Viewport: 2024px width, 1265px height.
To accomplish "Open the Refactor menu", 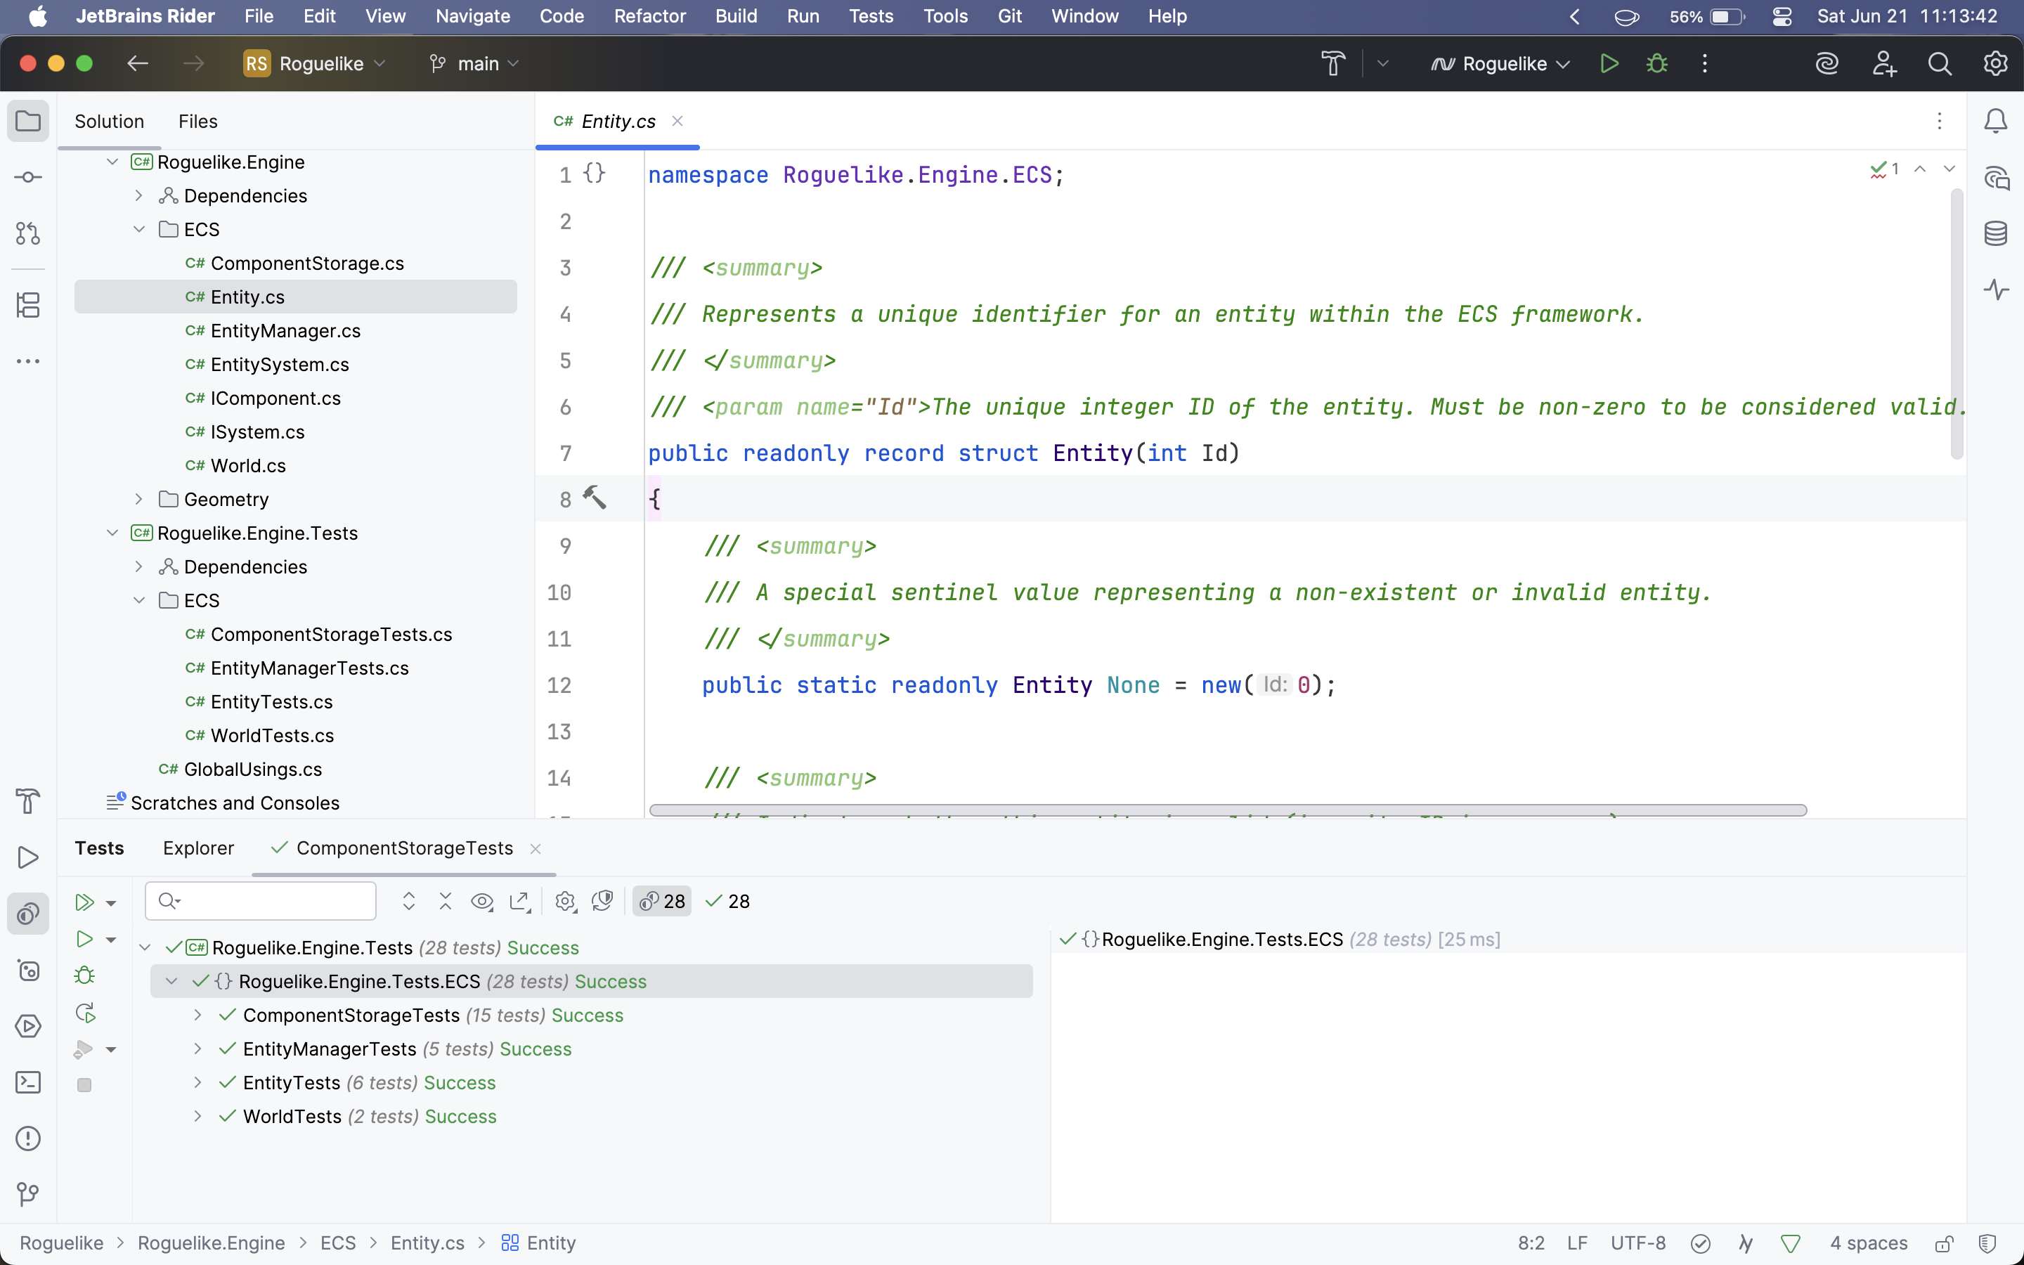I will [x=650, y=16].
